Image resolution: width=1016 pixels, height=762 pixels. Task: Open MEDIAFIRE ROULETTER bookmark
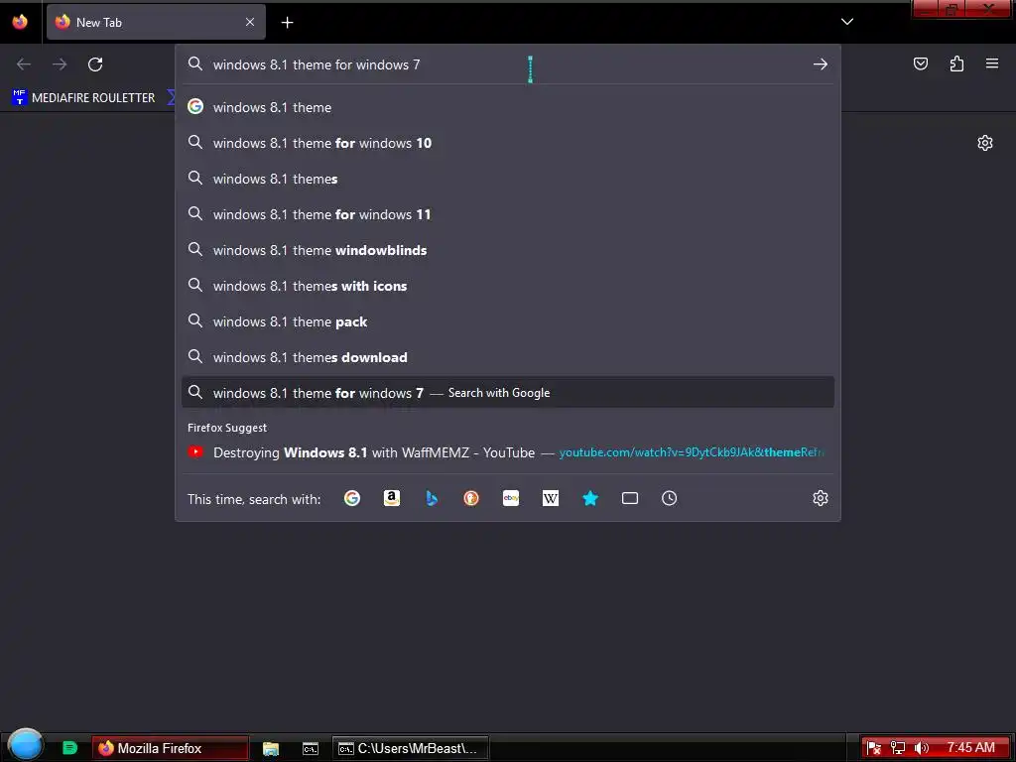pos(83,98)
